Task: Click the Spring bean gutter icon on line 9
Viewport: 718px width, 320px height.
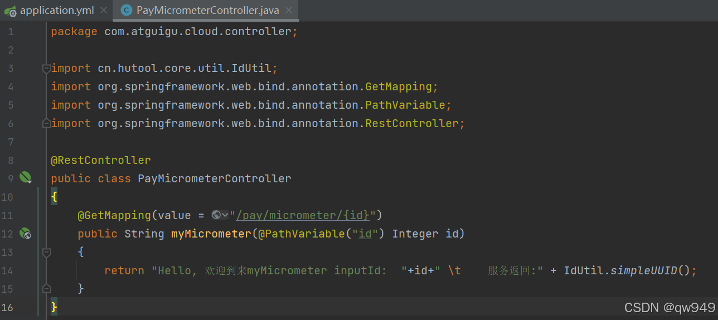Action: click(x=26, y=178)
